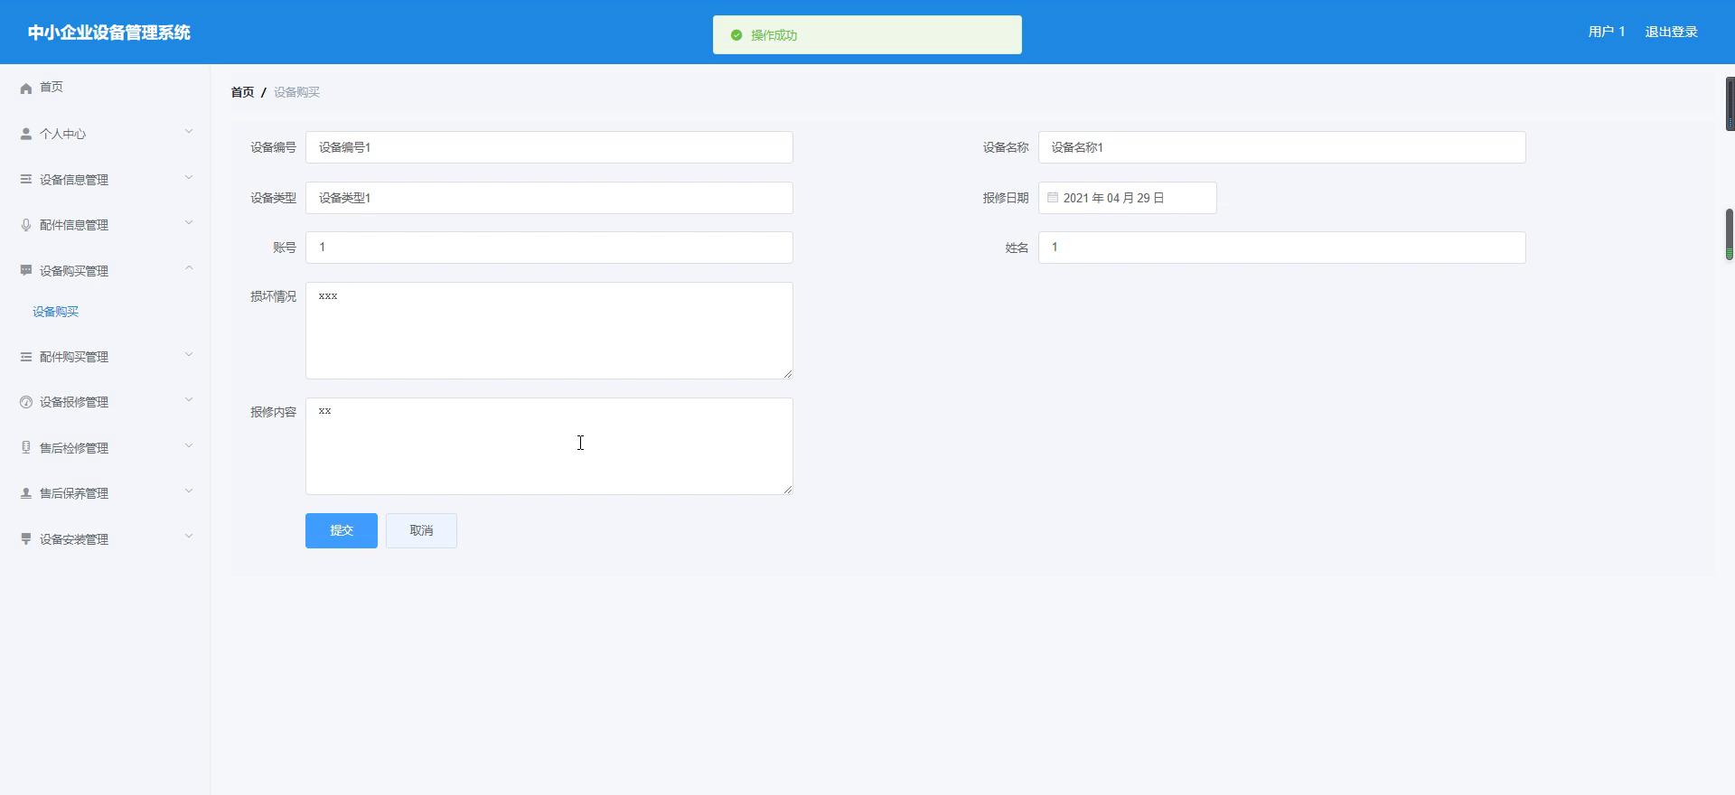Click the icon beside 设备安装管理
The height and width of the screenshot is (795, 1735).
click(x=26, y=539)
